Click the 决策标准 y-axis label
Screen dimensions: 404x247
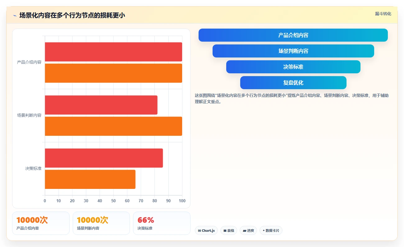click(x=33, y=168)
